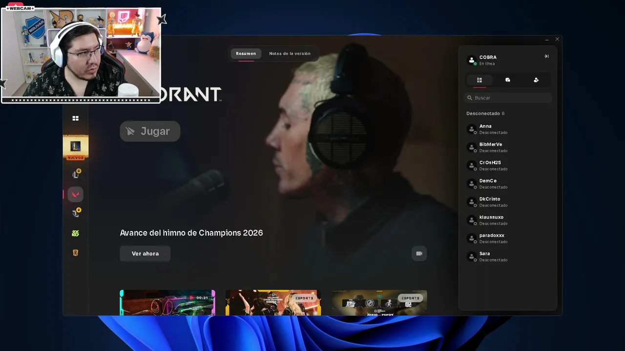The image size is (625, 351).
Task: Select friend Sara in the list
Action: (508, 256)
